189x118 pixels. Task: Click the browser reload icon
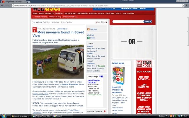click(x=9, y=6)
